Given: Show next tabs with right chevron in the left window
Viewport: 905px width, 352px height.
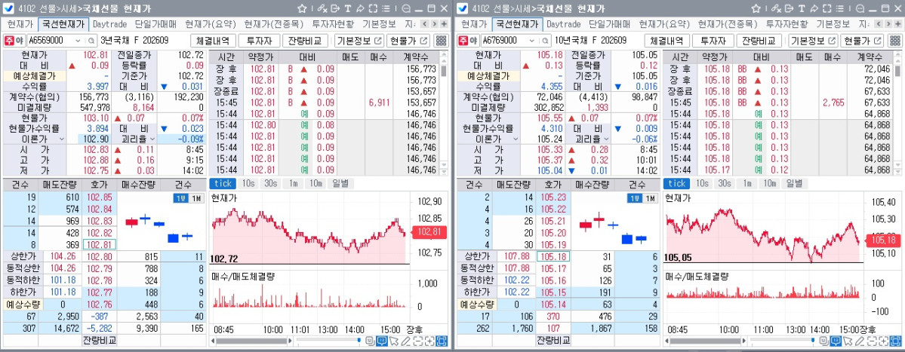Looking at the screenshot, I should (x=434, y=24).
